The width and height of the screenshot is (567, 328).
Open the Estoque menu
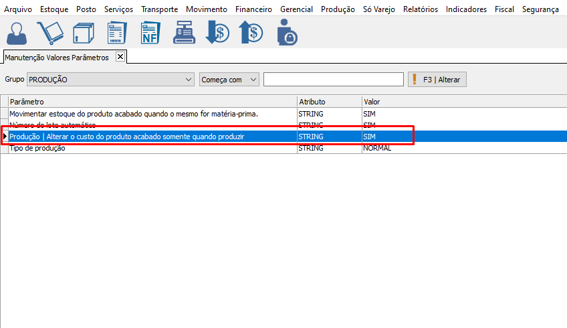click(53, 9)
